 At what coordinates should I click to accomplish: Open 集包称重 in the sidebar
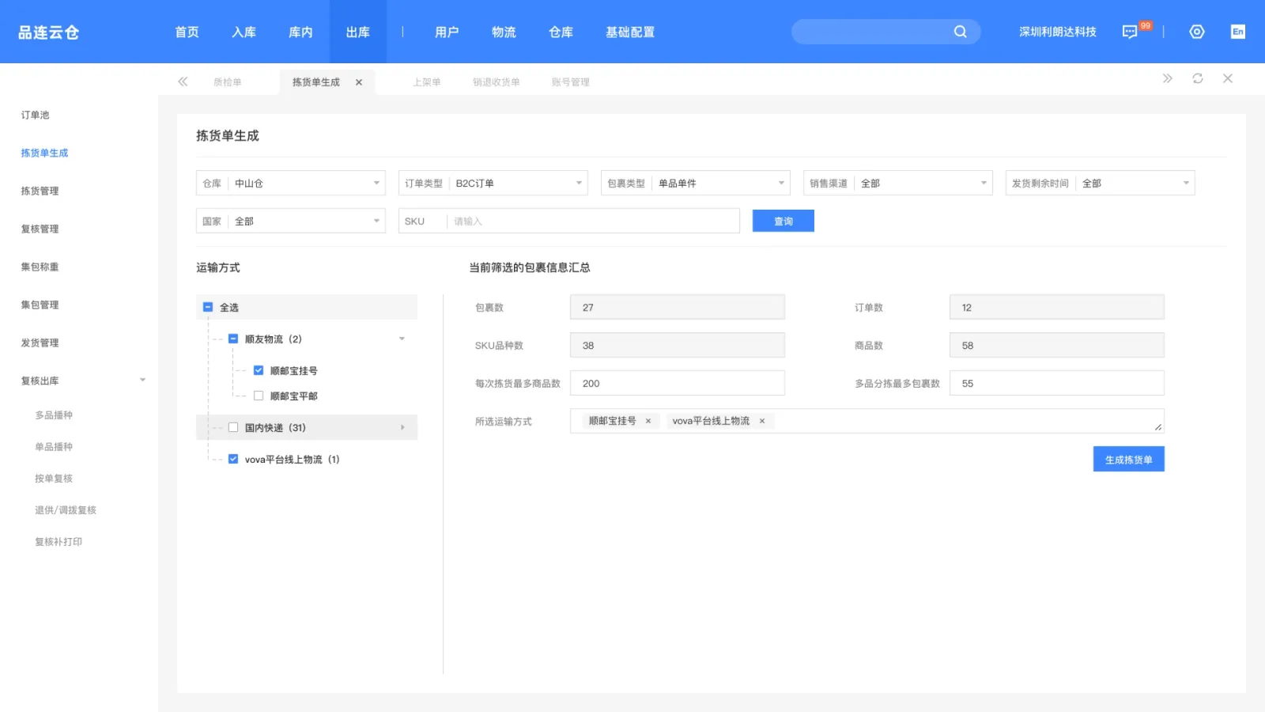click(40, 267)
